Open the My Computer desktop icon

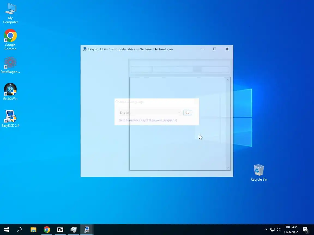[10, 14]
